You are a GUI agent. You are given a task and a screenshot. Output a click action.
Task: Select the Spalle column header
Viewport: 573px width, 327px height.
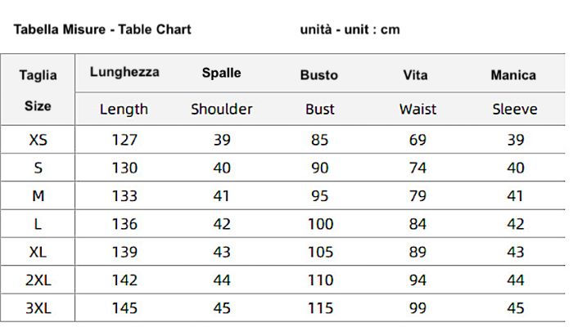click(x=221, y=73)
